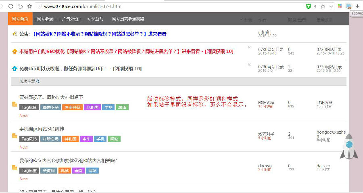
Task: Click the bookmark star left of the URL
Action: coord(29,6)
